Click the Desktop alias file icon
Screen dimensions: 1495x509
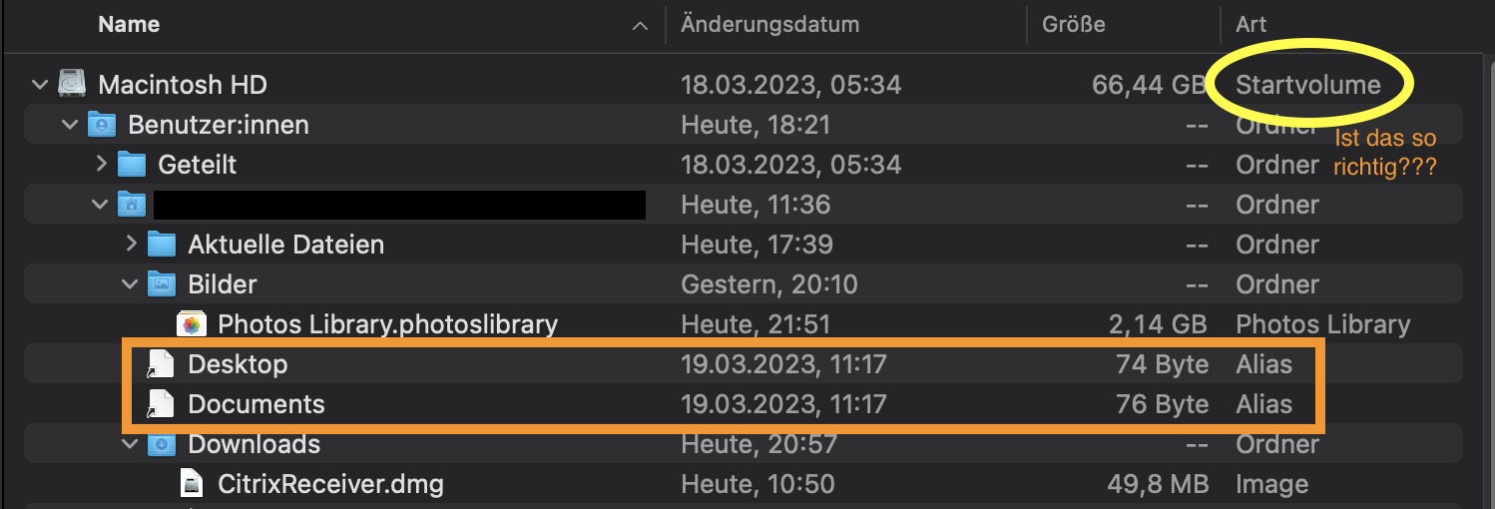162,364
